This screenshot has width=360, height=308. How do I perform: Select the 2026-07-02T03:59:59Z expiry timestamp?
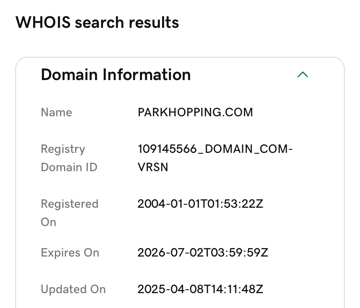click(202, 253)
